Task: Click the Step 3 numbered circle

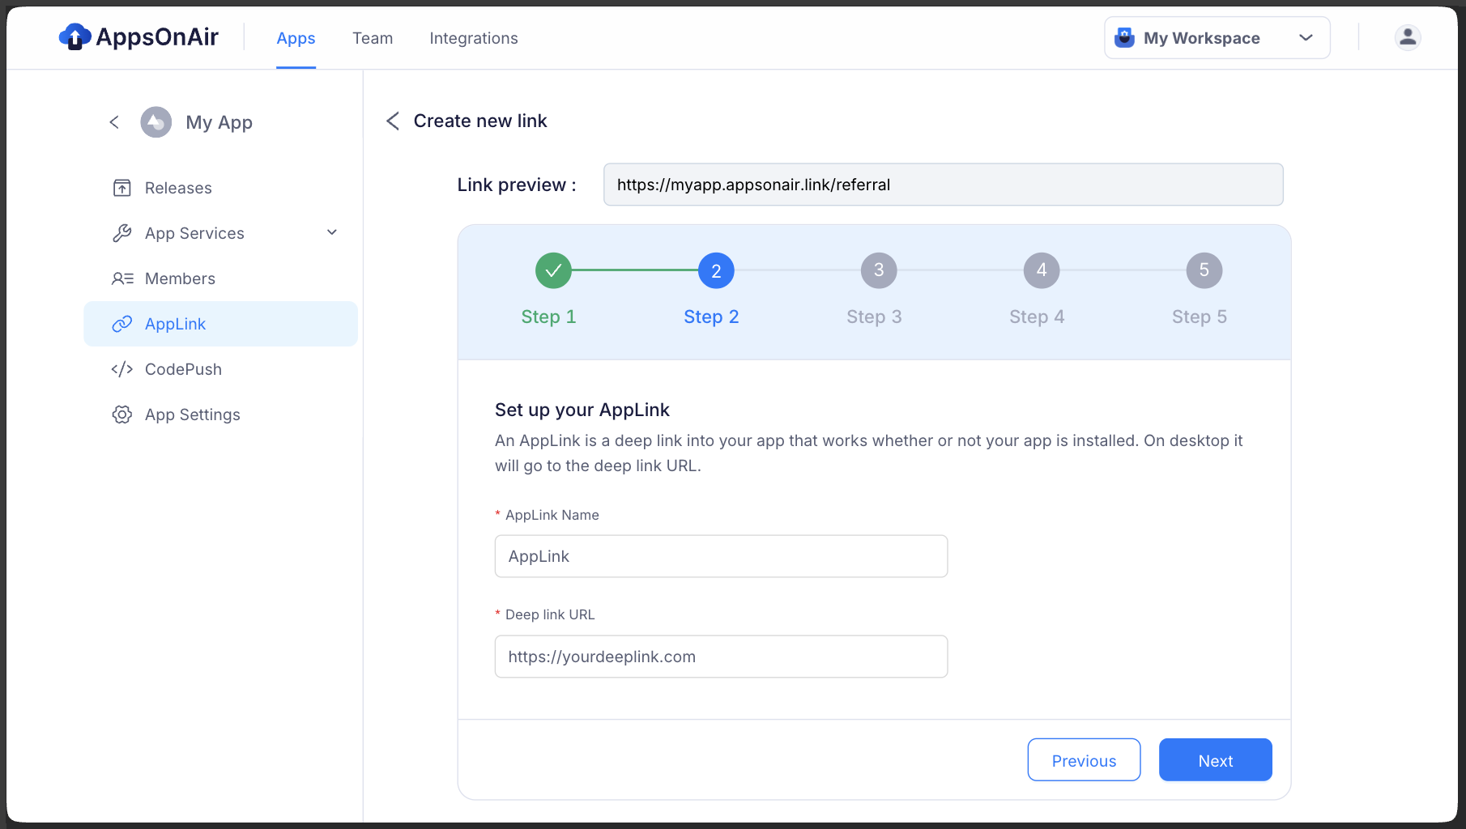Action: (x=879, y=270)
